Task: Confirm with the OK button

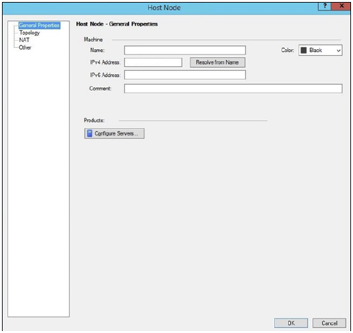Action: click(x=291, y=323)
